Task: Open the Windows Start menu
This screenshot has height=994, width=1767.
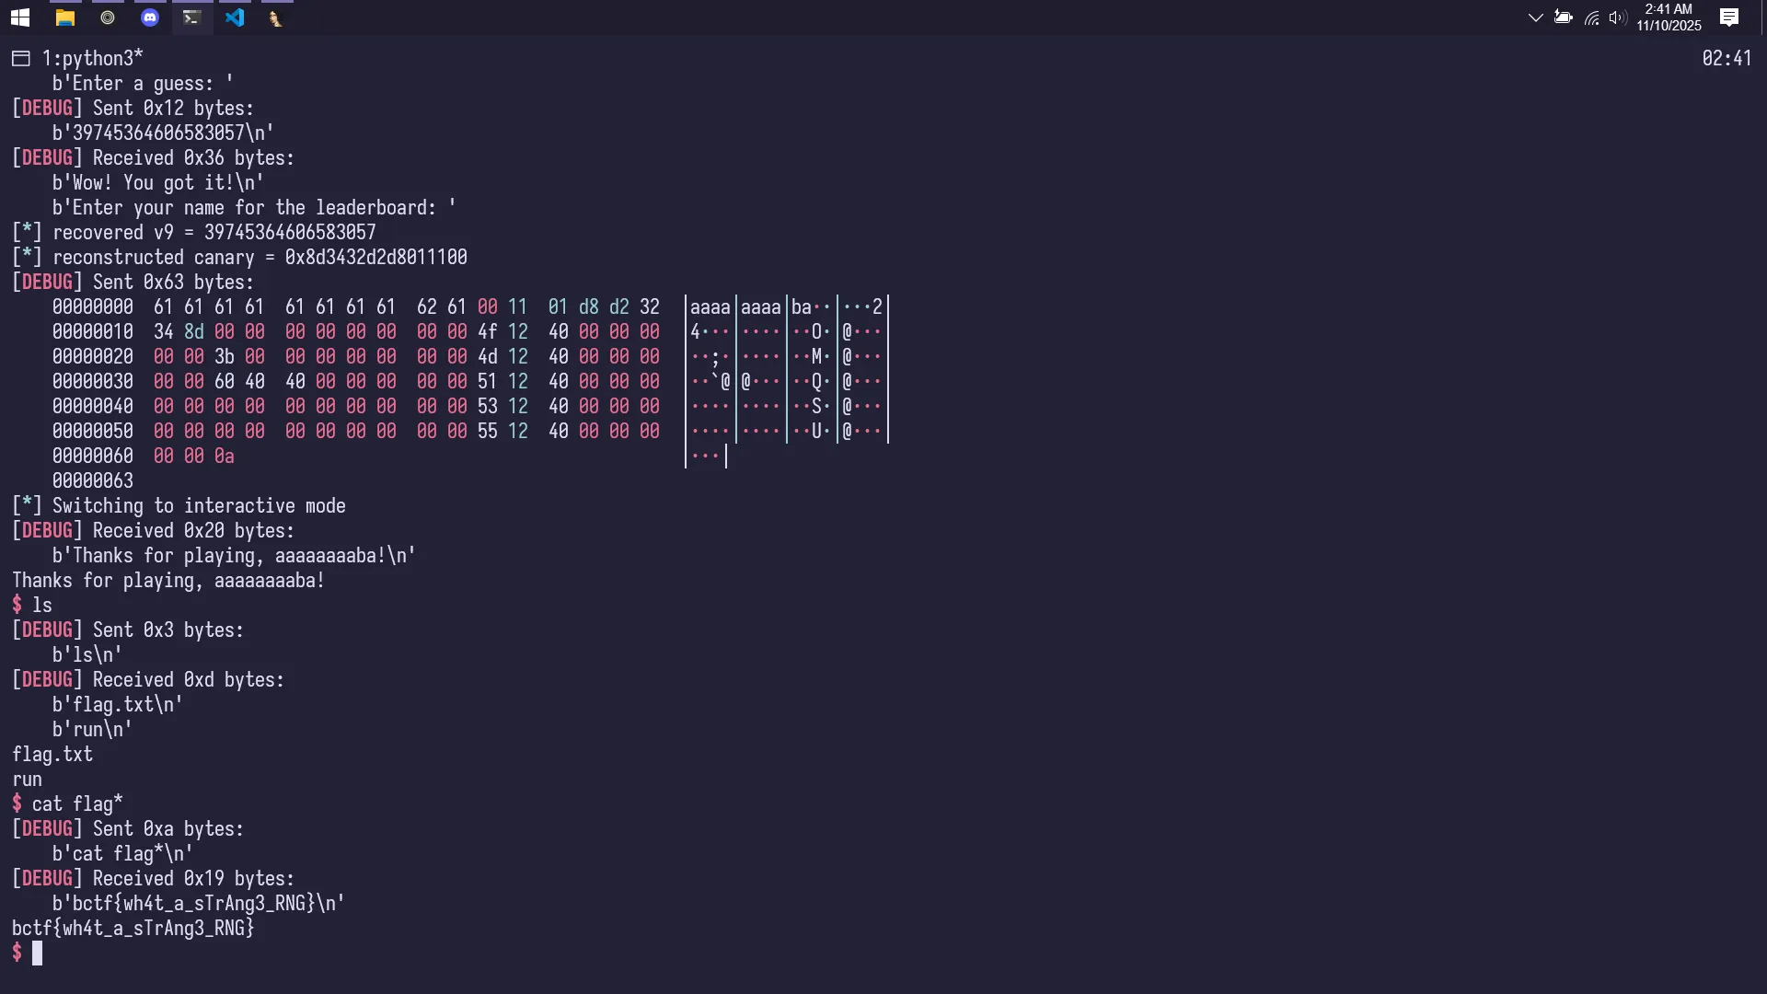Action: tap(19, 17)
